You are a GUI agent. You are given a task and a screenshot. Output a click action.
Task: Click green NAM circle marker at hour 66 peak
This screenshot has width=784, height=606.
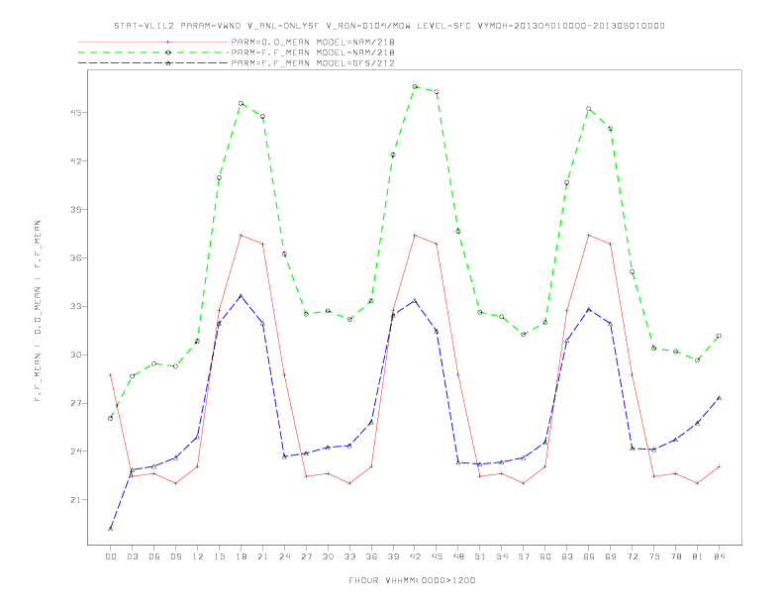pyautogui.click(x=589, y=109)
